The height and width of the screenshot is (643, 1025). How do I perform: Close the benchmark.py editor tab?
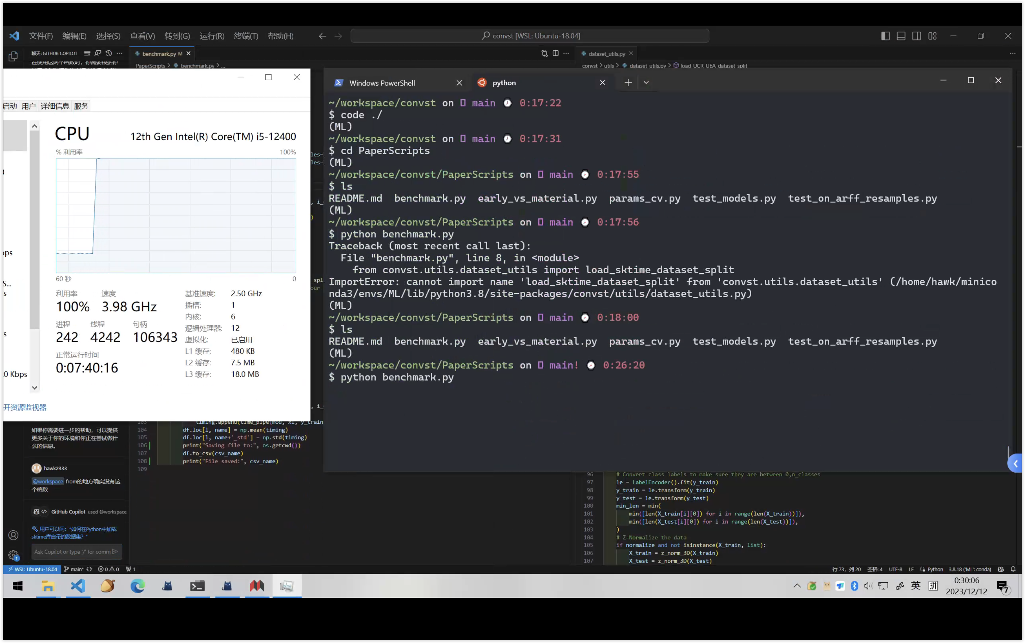(x=188, y=53)
